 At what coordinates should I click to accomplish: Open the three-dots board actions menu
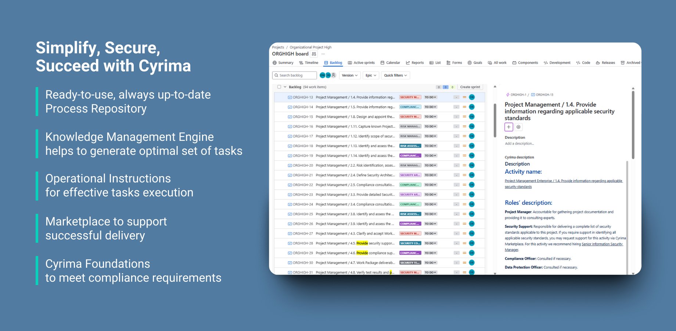(323, 54)
